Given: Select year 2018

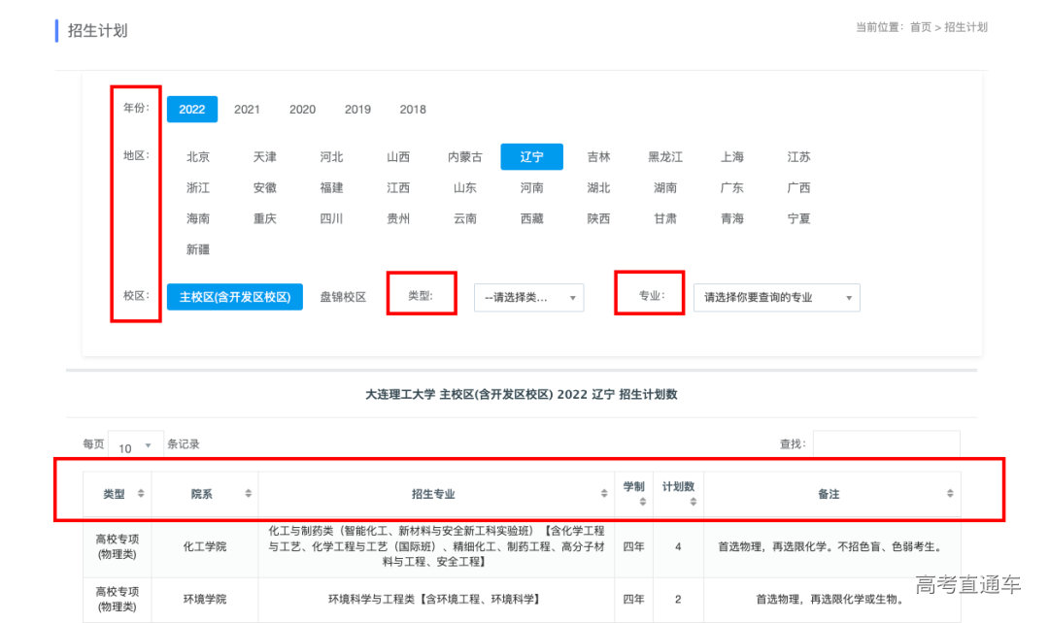Looking at the screenshot, I should coord(413,110).
